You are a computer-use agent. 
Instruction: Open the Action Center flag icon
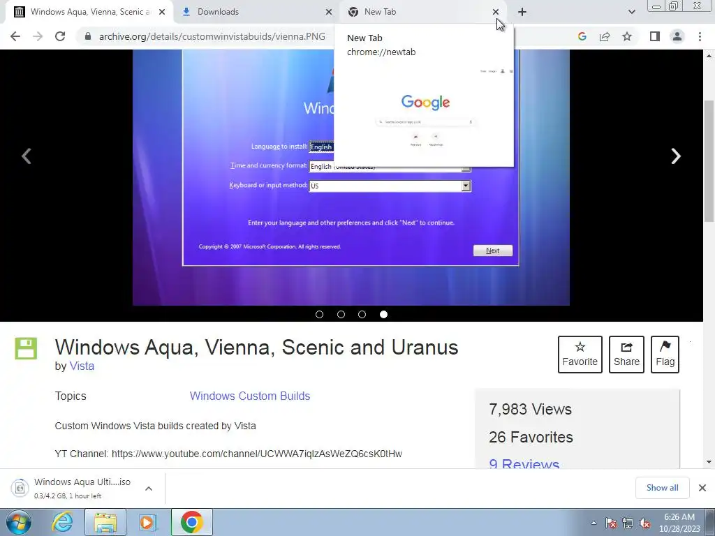pos(611,523)
